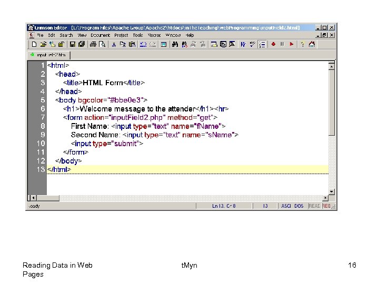This screenshot has height=284, width=379.
Task: Click the greyed Redo arrow icon
Action: coord(153,44)
